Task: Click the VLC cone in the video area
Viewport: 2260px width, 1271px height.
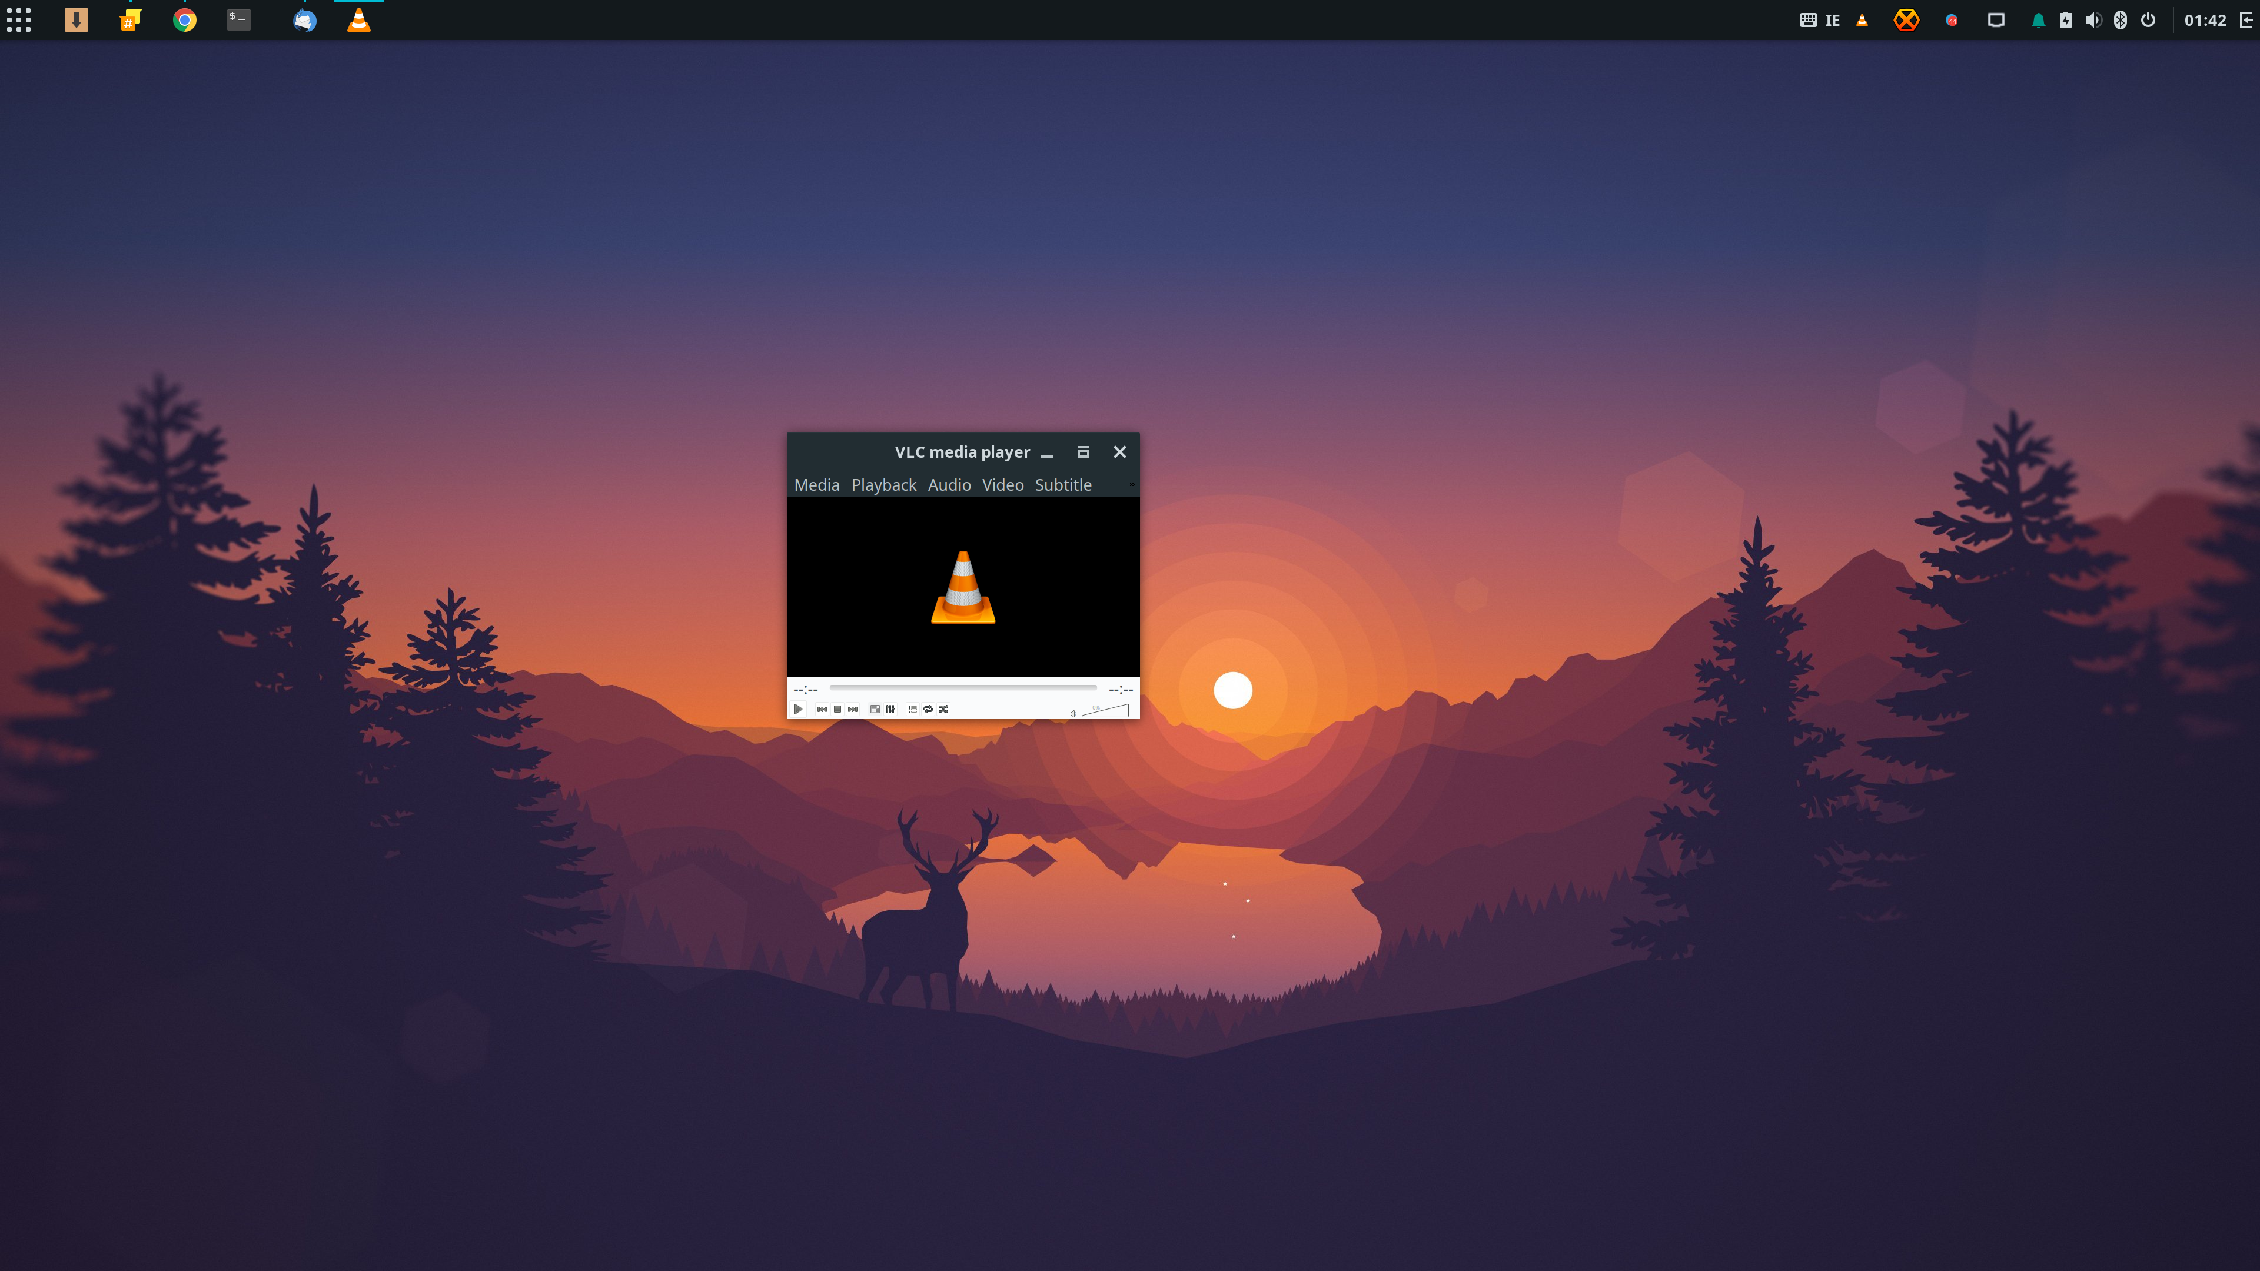Action: tap(963, 587)
